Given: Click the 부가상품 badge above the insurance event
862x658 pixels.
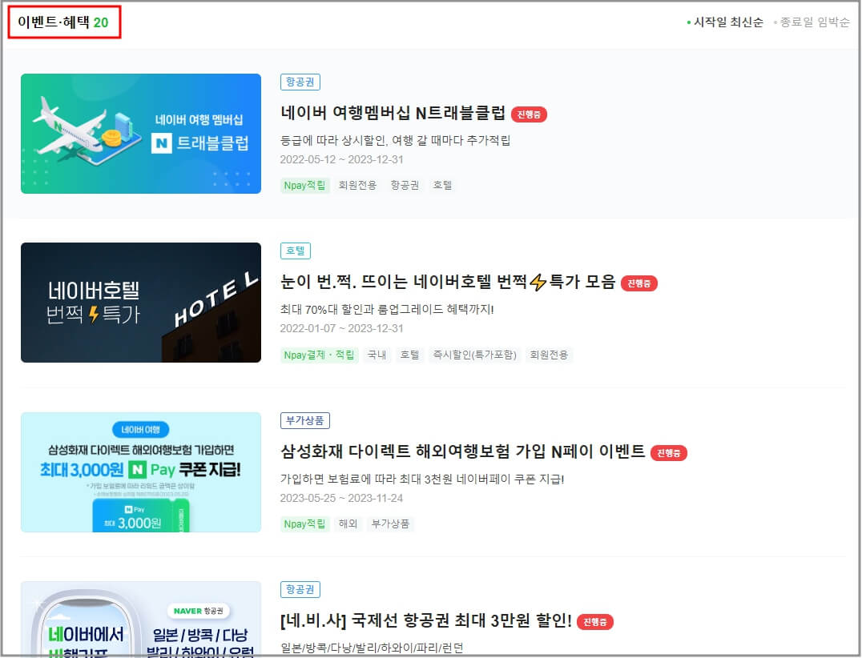Looking at the screenshot, I should pos(304,419).
